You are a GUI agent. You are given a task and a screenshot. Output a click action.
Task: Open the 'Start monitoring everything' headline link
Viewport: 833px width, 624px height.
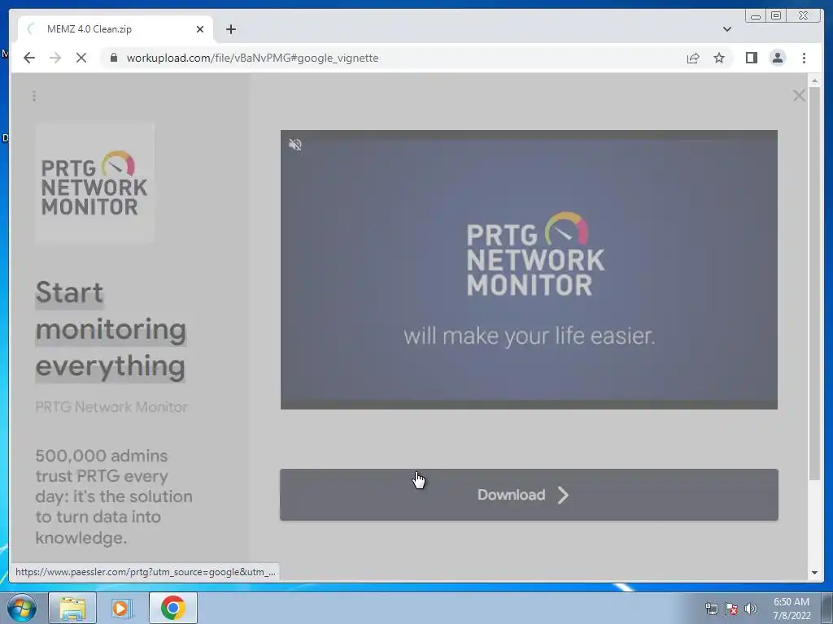pyautogui.click(x=111, y=329)
